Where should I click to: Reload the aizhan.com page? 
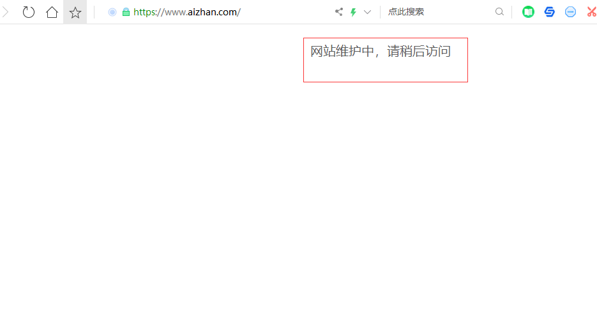point(29,12)
